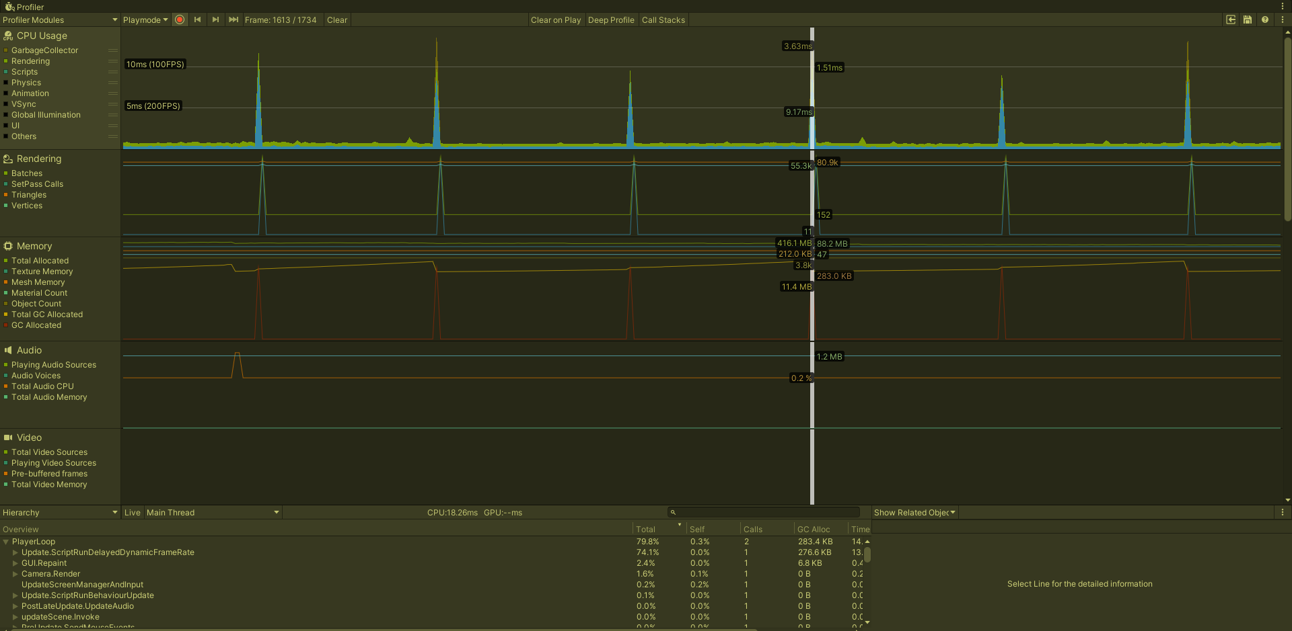Select the GUI.Repaint row

44,563
